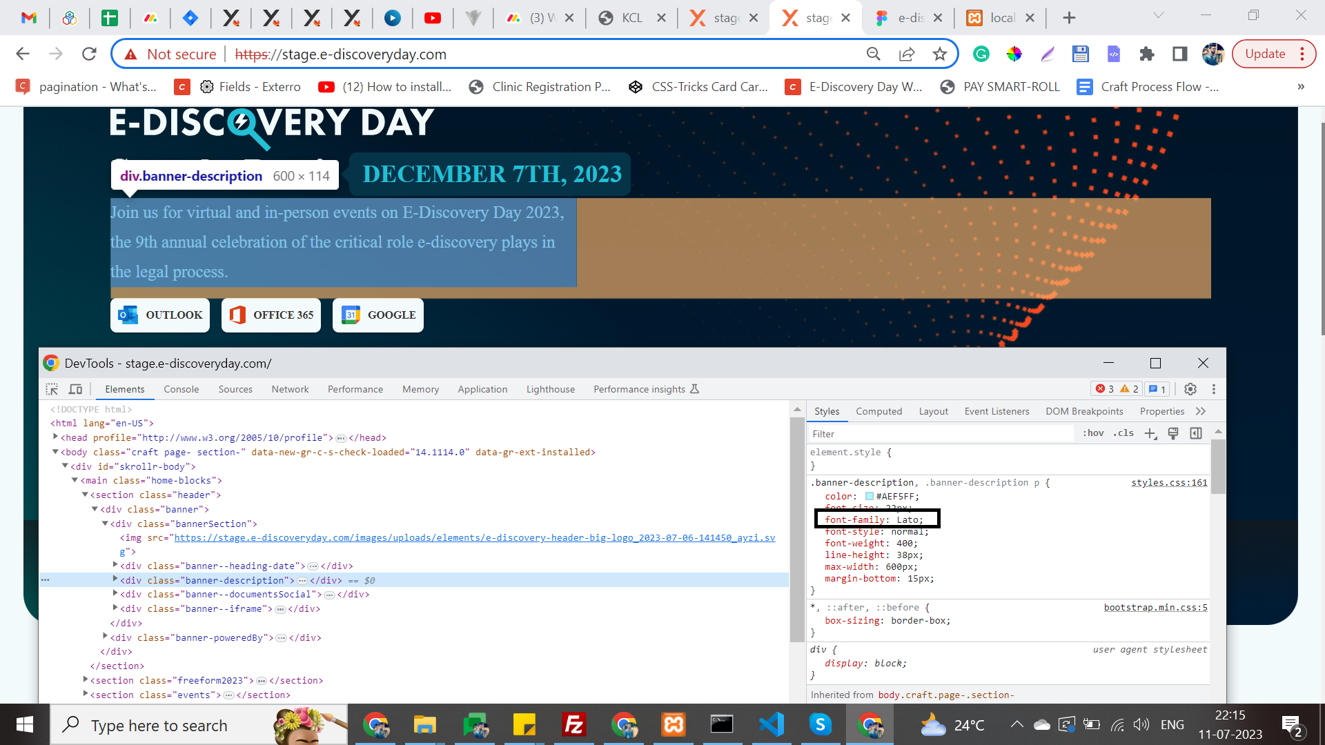The height and width of the screenshot is (745, 1325).
Task: Click the font-family: Lato property
Action: pyautogui.click(x=874, y=519)
